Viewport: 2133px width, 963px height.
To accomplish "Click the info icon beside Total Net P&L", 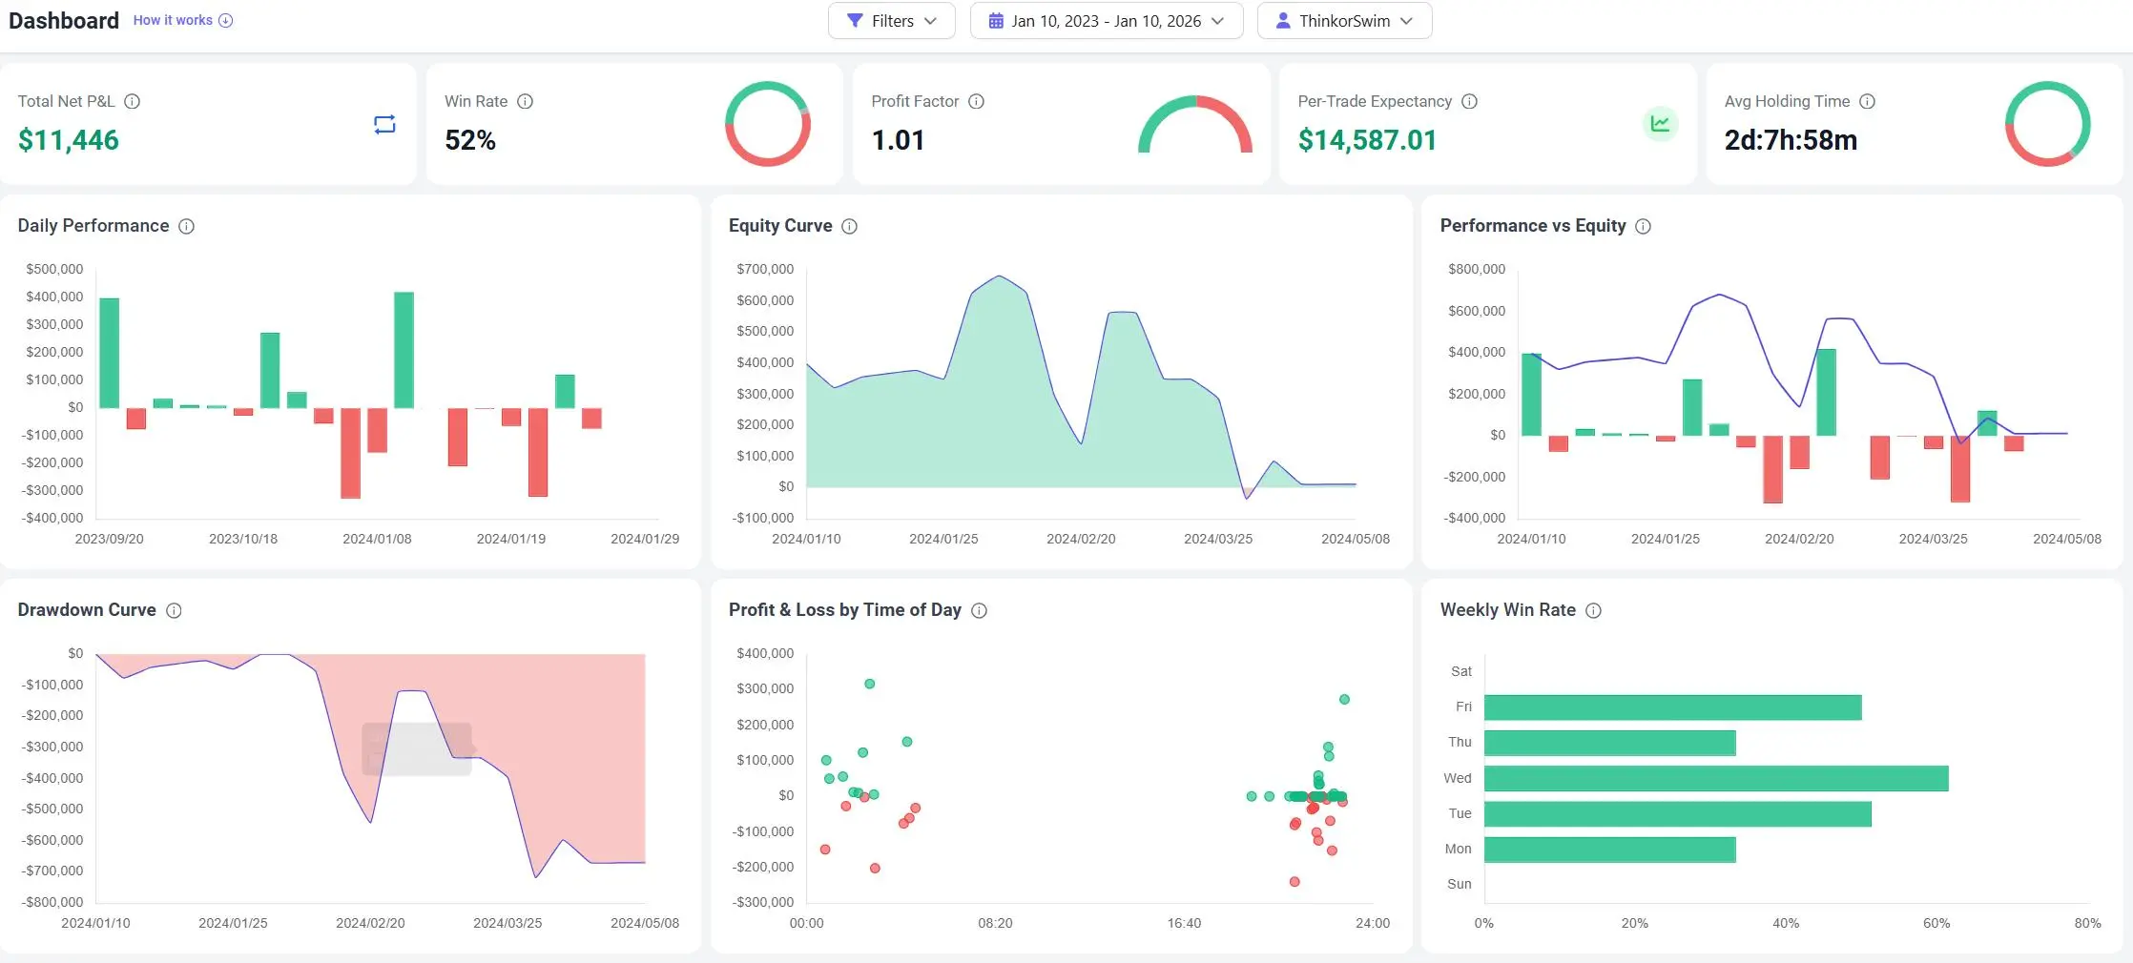I will click(x=133, y=101).
